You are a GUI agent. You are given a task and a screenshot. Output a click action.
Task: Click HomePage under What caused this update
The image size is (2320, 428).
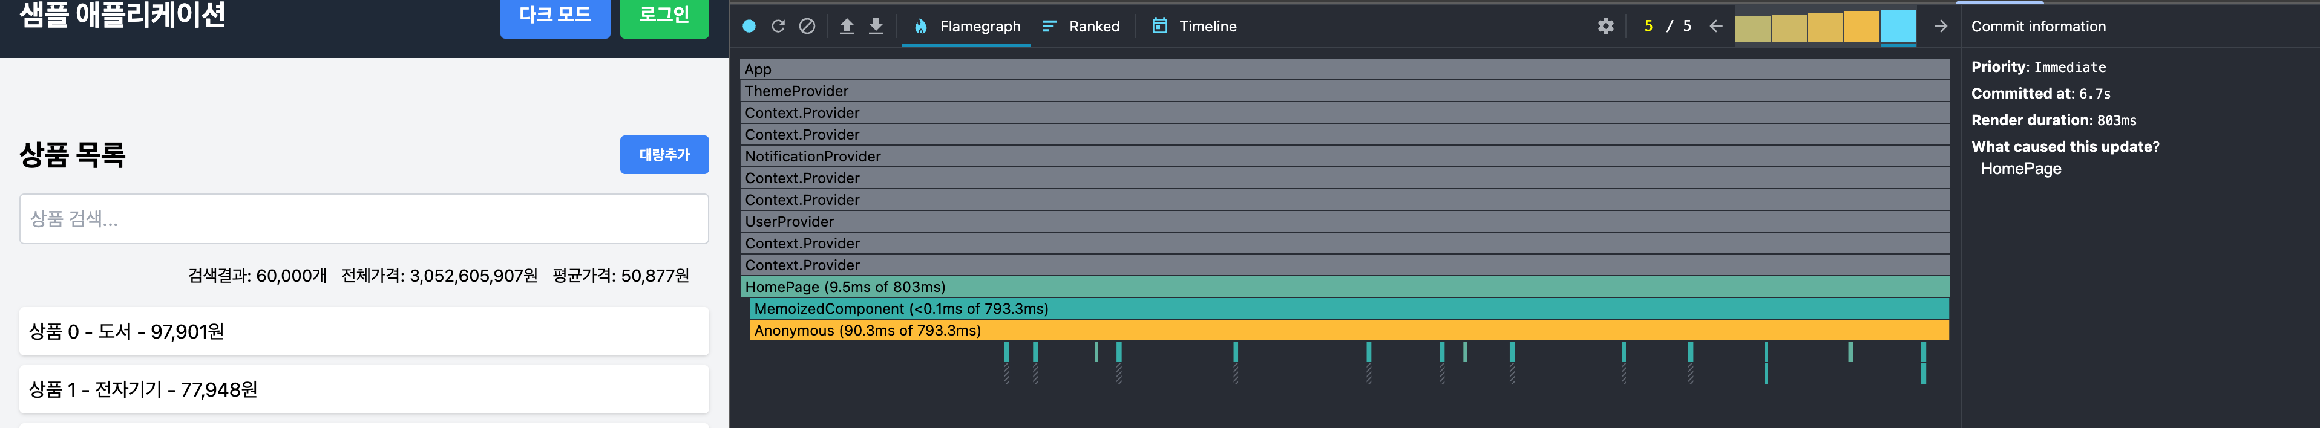click(2020, 169)
